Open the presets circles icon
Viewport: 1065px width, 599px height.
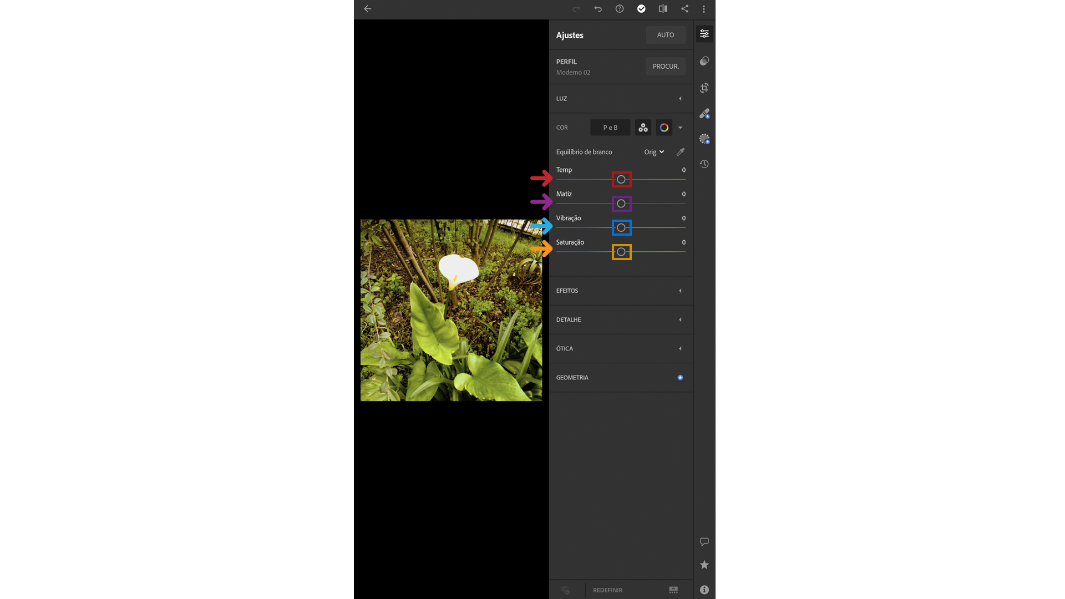704,61
